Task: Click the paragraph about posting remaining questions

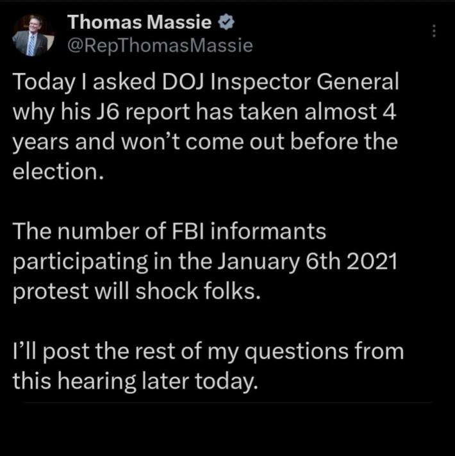Action: (208, 366)
